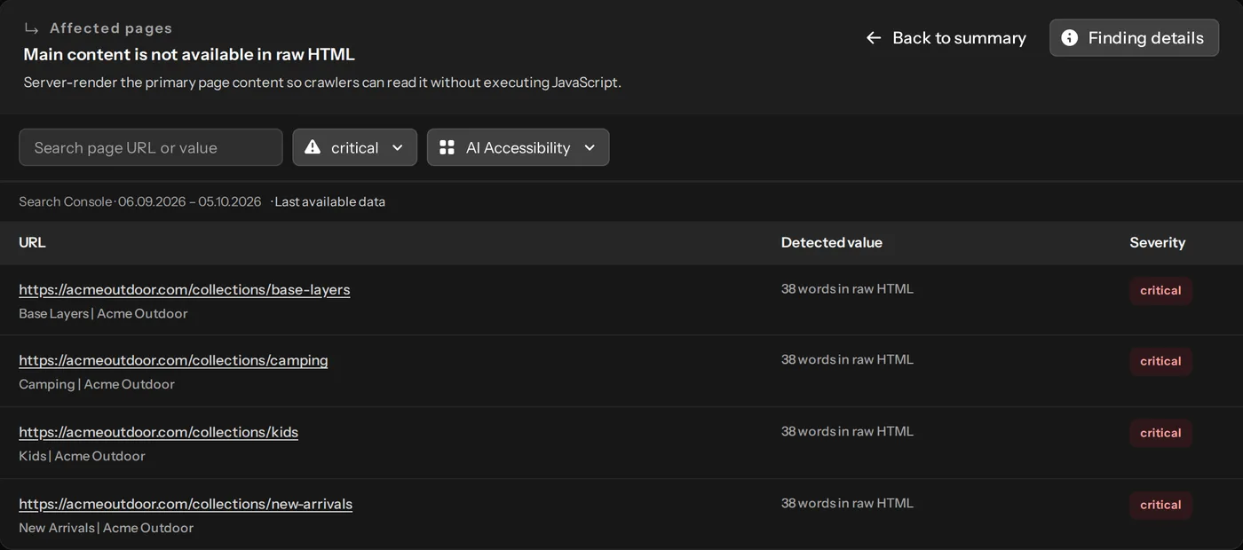
Task: Open the collections/kids URL link
Action: pyautogui.click(x=158, y=432)
